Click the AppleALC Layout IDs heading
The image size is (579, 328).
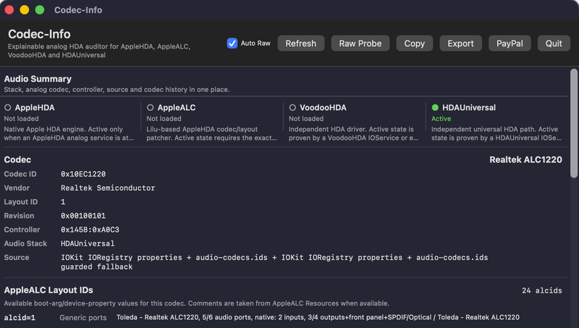click(48, 290)
